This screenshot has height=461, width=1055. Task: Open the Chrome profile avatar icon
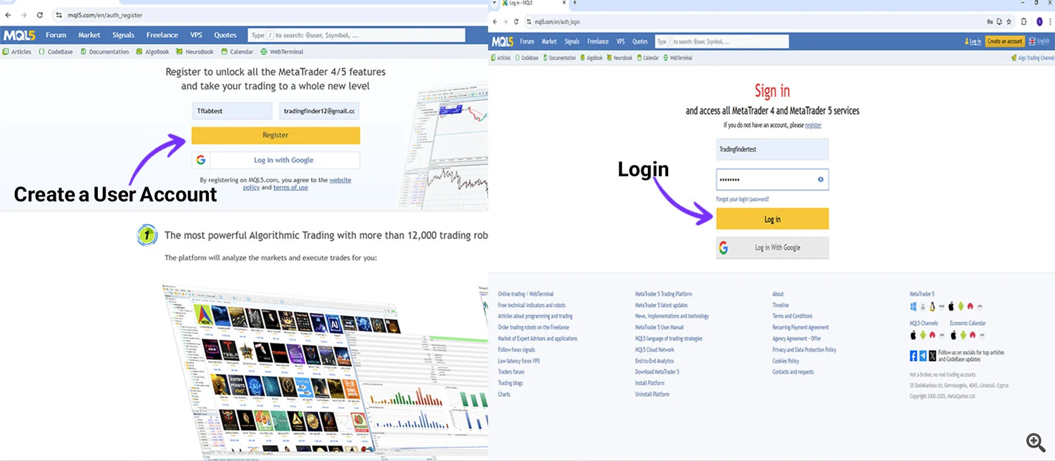pos(1040,22)
